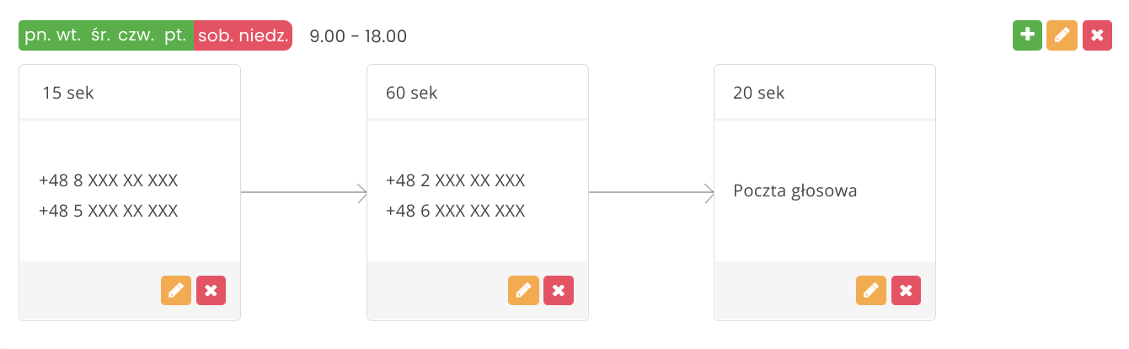Image resolution: width=1129 pixels, height=349 pixels.
Task: Click the 20 sek card header
Action: coord(824,93)
